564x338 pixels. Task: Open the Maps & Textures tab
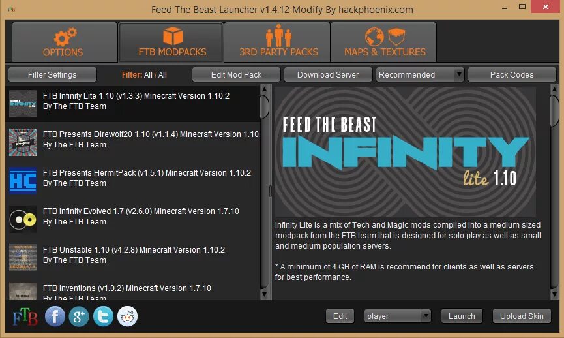pyautogui.click(x=383, y=42)
